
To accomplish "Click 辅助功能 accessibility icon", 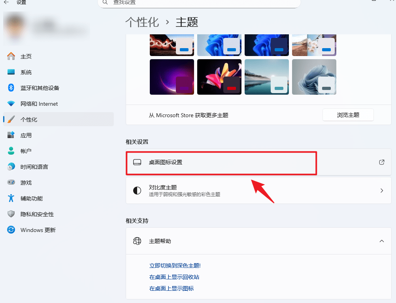I will click(11, 198).
